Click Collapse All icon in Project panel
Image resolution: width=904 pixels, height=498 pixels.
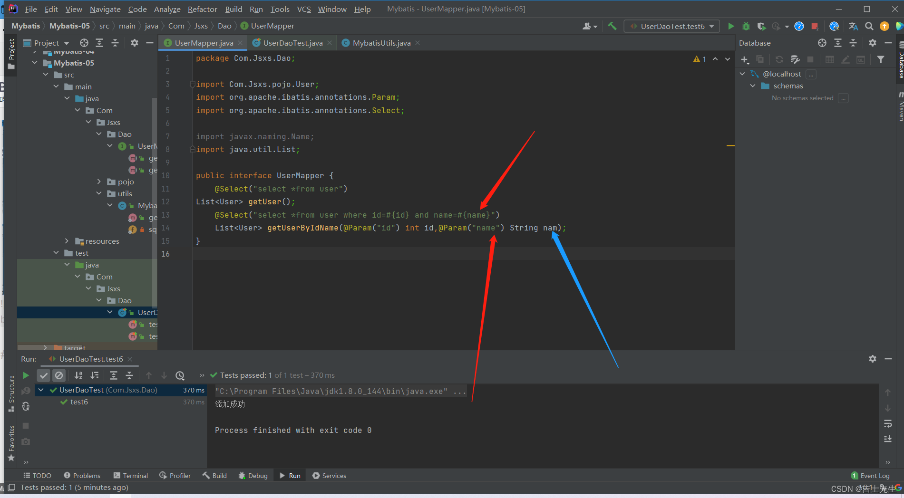115,43
